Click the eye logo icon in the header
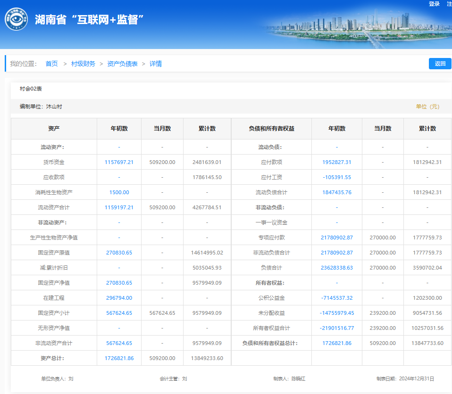The height and width of the screenshot is (394, 452). (17, 19)
